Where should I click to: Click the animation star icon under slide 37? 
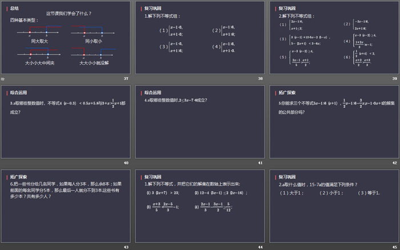tap(3, 79)
